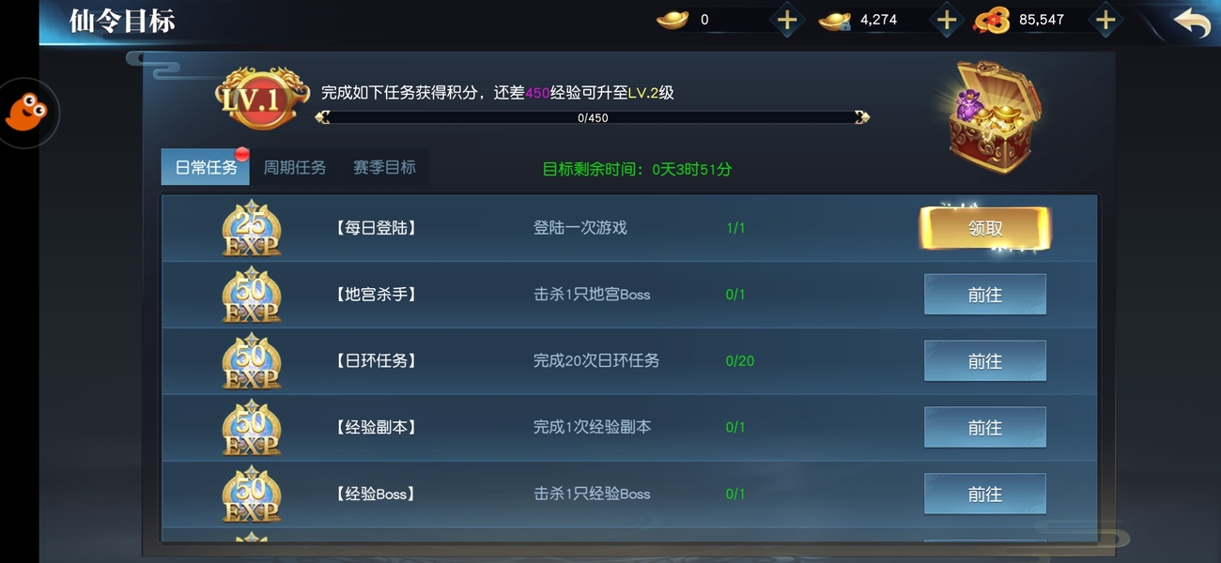The image size is (1221, 563).
Task: Switch to the 日常任务 tab
Action: click(x=206, y=167)
